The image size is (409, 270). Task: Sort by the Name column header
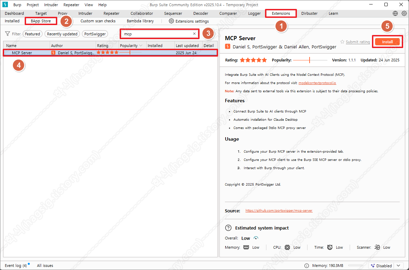click(26, 45)
